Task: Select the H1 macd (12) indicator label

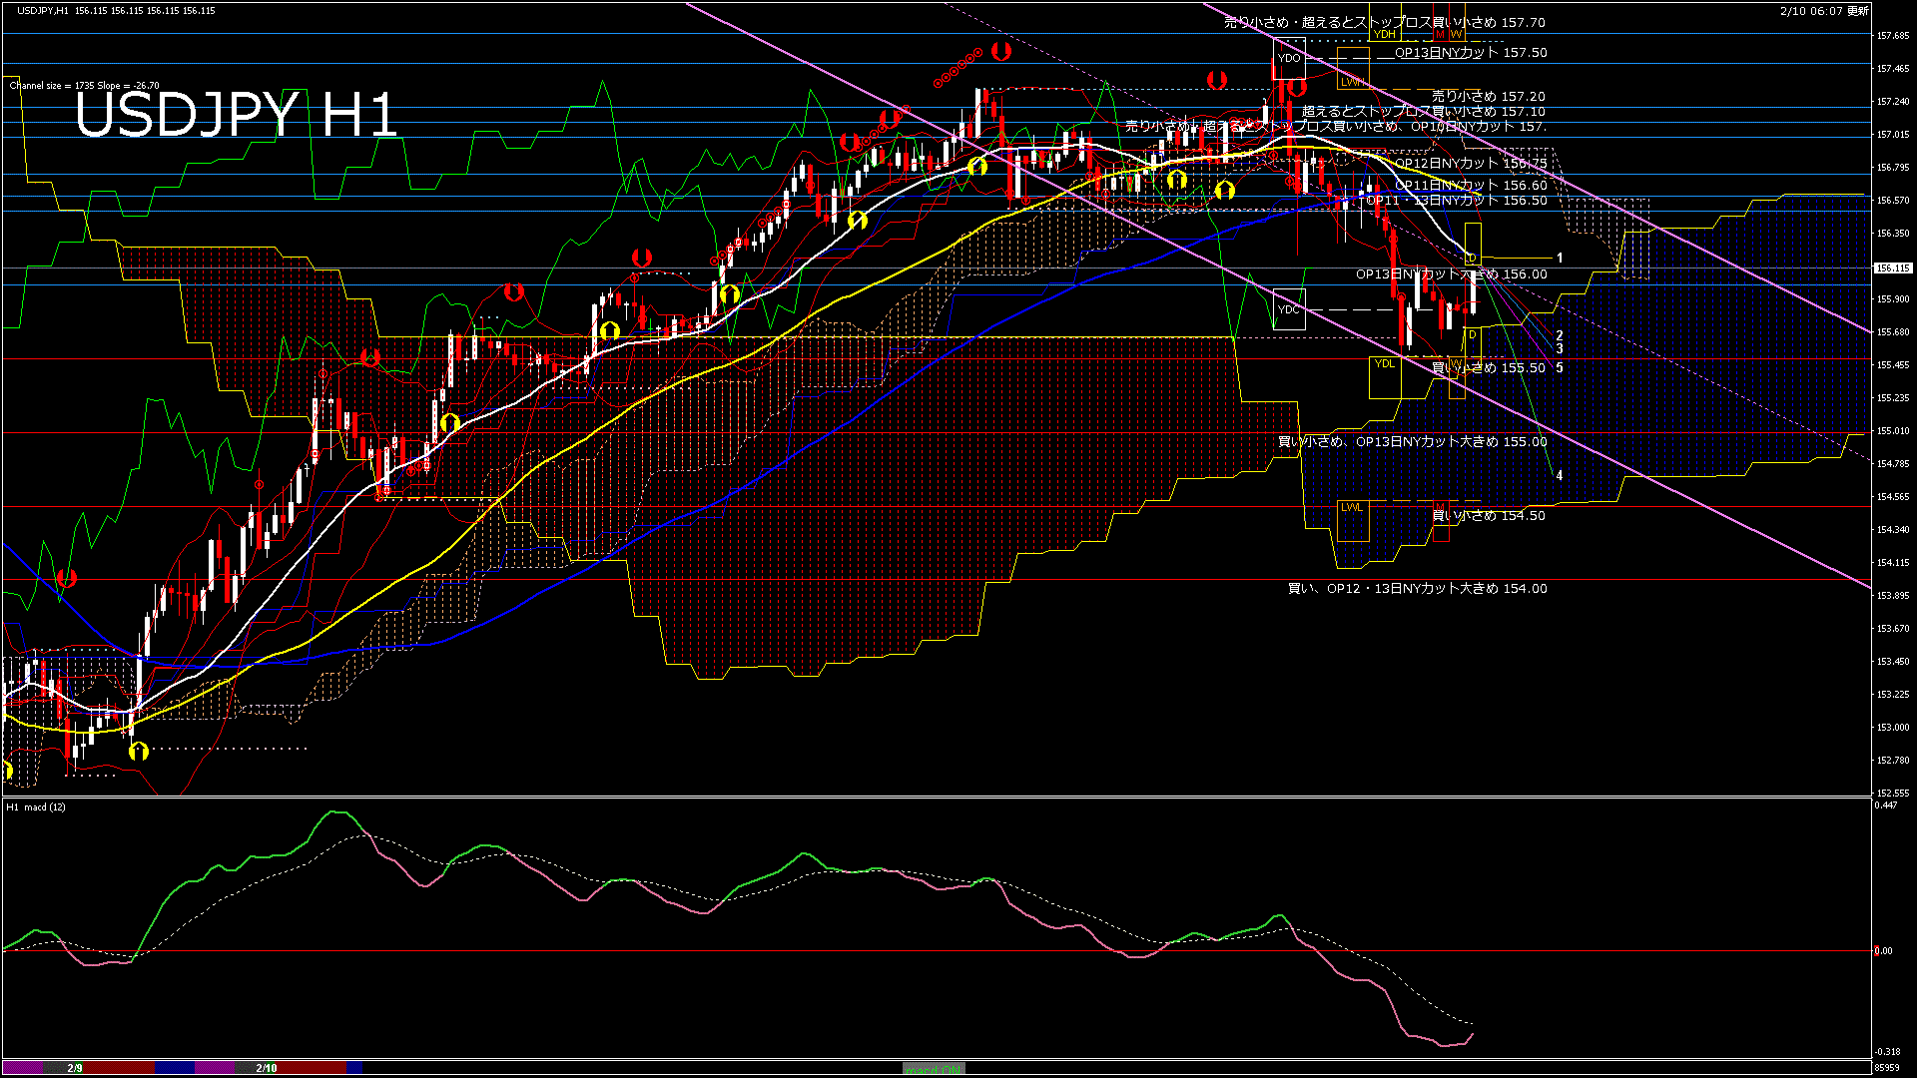Action: click(x=36, y=807)
